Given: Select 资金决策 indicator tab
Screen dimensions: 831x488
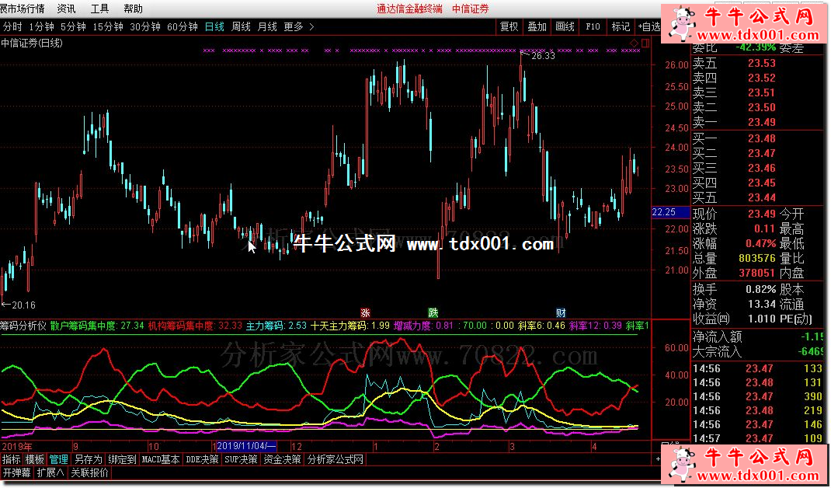Looking at the screenshot, I should click(x=283, y=459).
